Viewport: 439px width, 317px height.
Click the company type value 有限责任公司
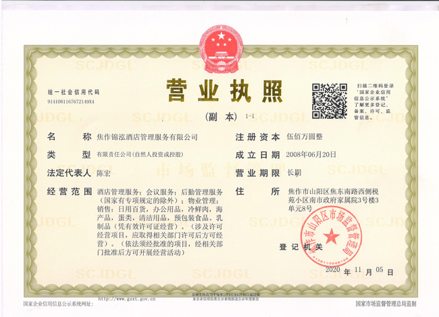(144, 155)
